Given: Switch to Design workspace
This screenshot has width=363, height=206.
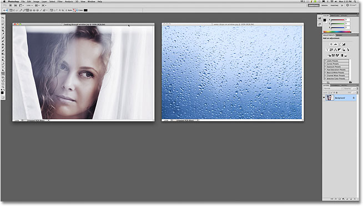Looking at the screenshot, I should pos(325,6).
